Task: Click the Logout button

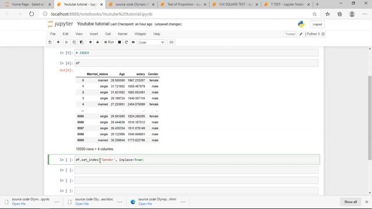Action: [317, 24]
